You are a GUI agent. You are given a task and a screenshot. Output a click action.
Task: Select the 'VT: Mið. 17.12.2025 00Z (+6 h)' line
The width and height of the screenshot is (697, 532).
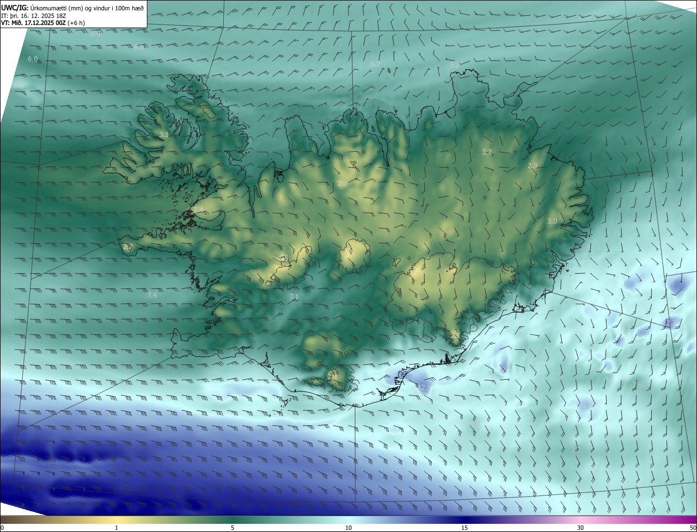(43, 23)
